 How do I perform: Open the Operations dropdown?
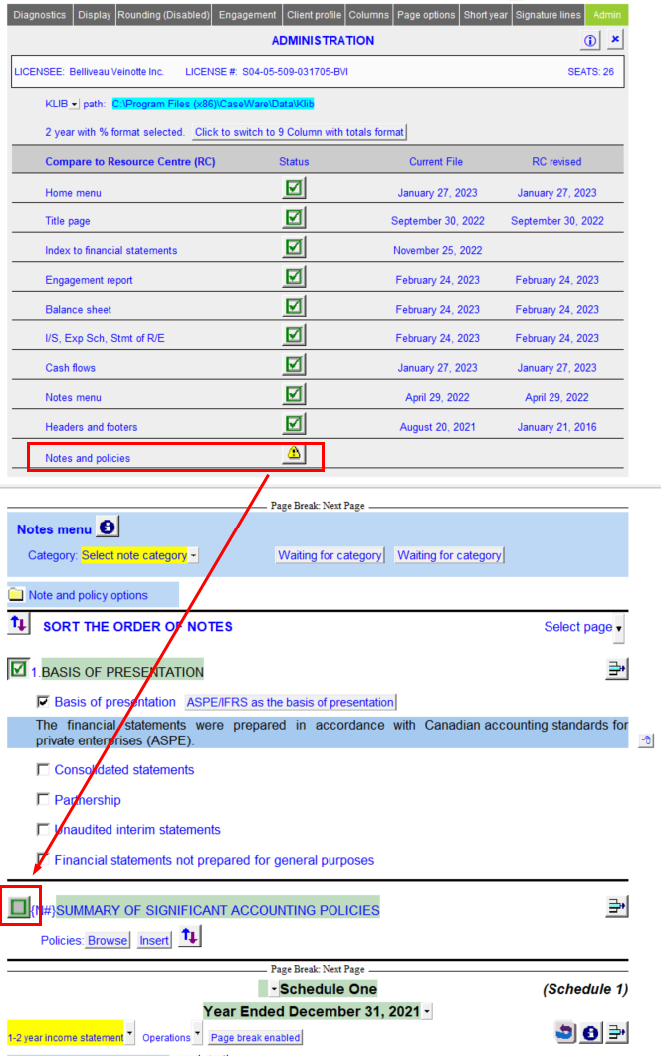(x=197, y=1033)
